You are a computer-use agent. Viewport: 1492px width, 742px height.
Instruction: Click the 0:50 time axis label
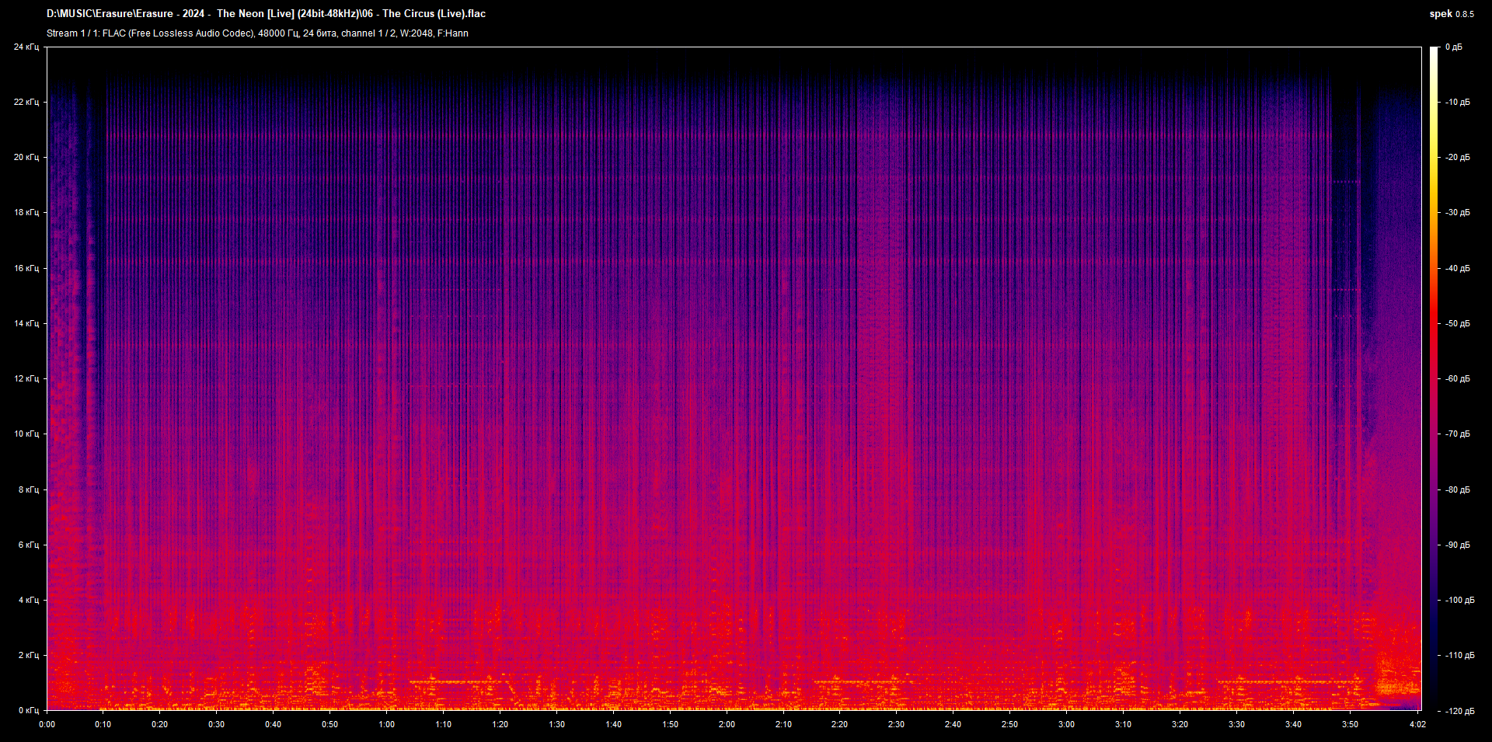(x=329, y=725)
